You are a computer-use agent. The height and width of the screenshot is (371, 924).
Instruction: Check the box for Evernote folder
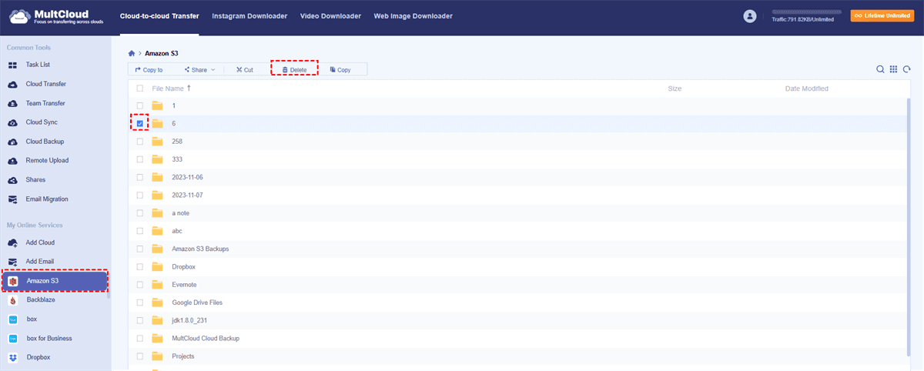click(140, 285)
